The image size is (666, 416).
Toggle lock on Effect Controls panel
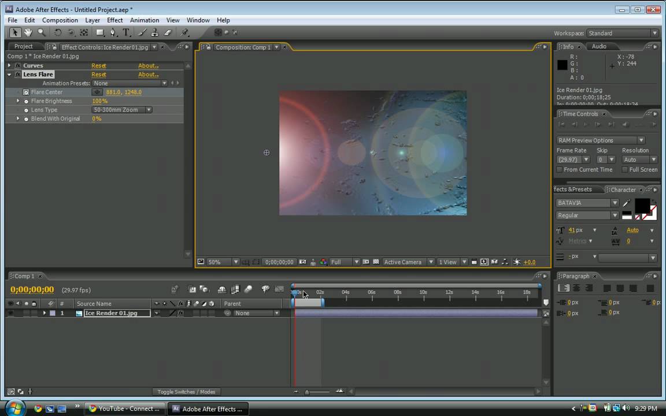click(x=54, y=47)
